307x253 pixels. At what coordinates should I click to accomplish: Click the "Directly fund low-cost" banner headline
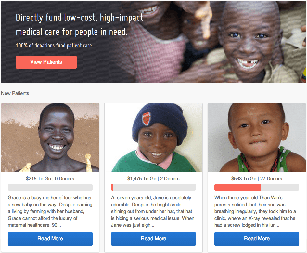click(80, 25)
